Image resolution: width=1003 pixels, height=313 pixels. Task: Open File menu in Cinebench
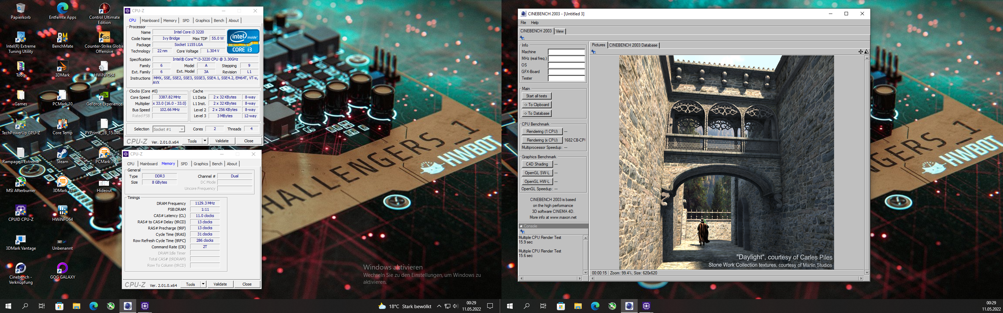[x=523, y=23]
